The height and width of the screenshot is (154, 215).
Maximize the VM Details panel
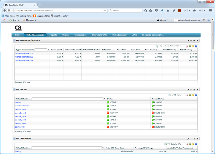[194, 90]
